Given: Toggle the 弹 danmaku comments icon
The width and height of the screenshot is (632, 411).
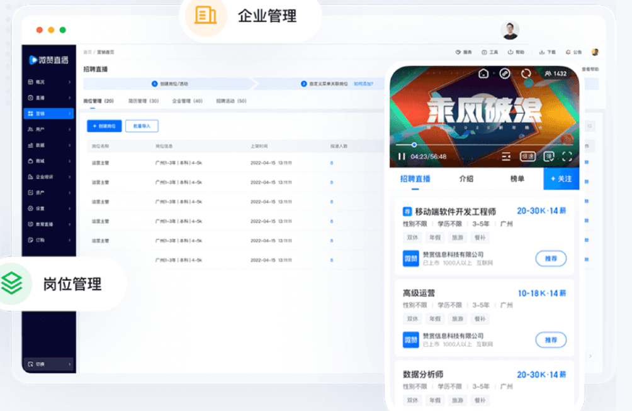Looking at the screenshot, I should [548, 156].
